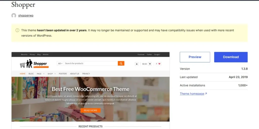This screenshot has width=259, height=129.
Task: Click the 1,000+ installations value
Action: 243,85
